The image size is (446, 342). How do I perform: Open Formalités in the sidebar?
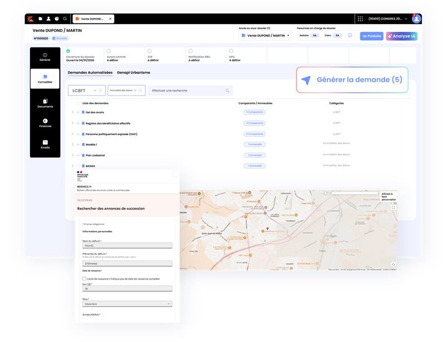click(45, 79)
